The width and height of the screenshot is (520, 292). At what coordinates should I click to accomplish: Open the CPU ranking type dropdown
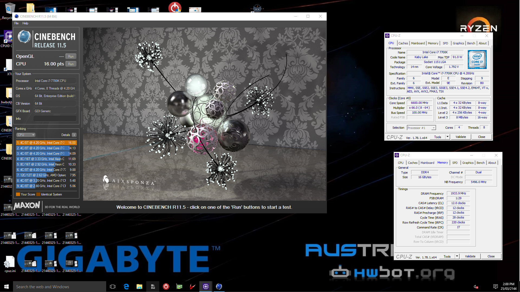pyautogui.click(x=26, y=135)
